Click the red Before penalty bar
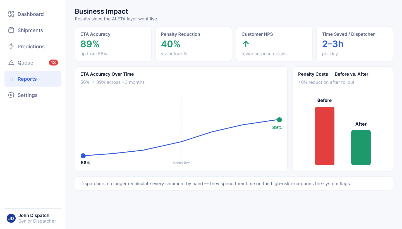This screenshot has height=229, width=402. coord(325,136)
